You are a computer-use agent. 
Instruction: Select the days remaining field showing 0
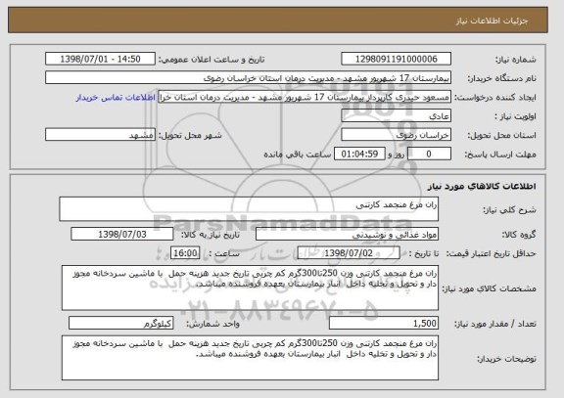pos(429,155)
